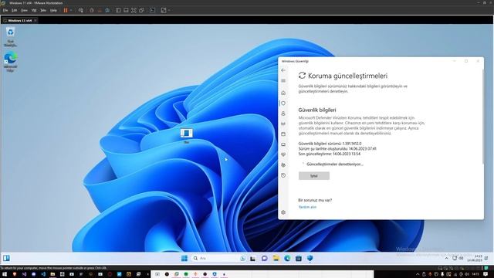
Task: Enter Unity mode from VMware toolbar
Action: (x=142, y=10)
